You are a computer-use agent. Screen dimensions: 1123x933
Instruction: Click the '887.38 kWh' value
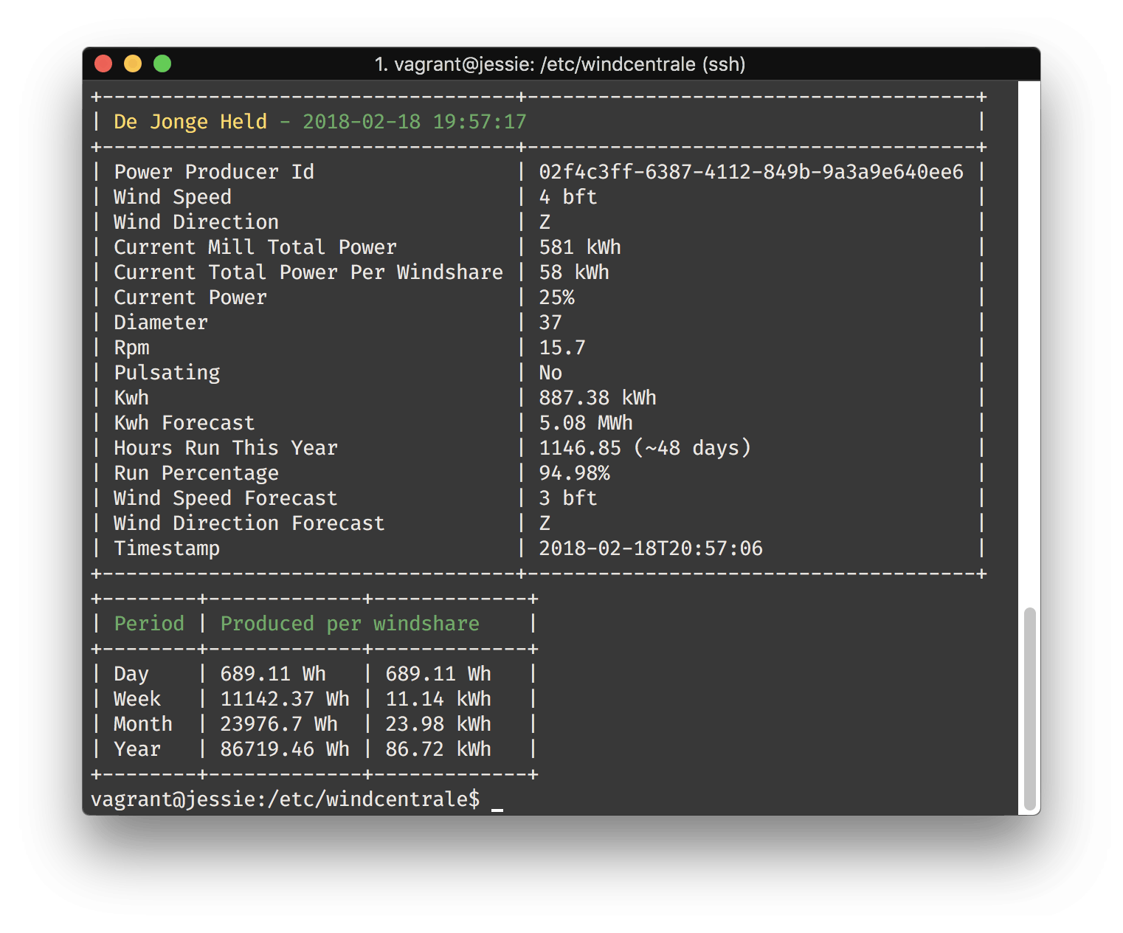(598, 398)
